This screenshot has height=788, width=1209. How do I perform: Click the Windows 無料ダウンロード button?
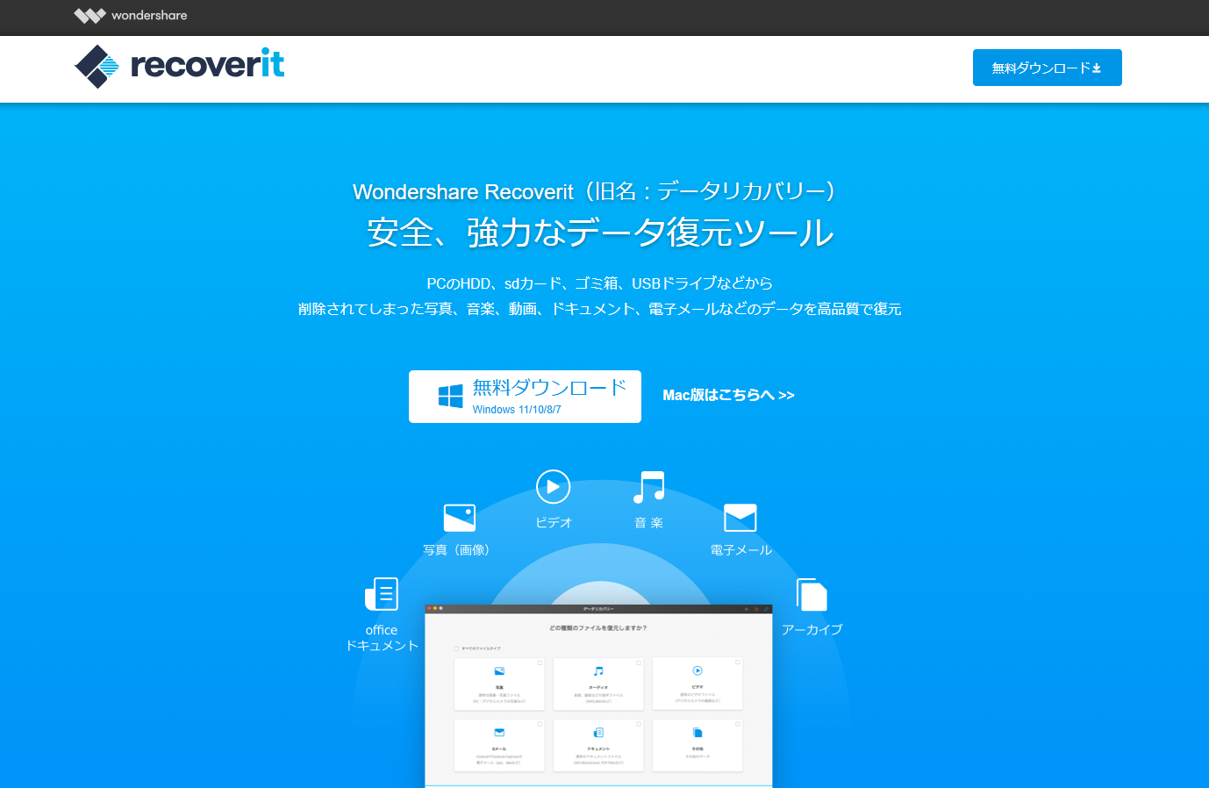(525, 397)
